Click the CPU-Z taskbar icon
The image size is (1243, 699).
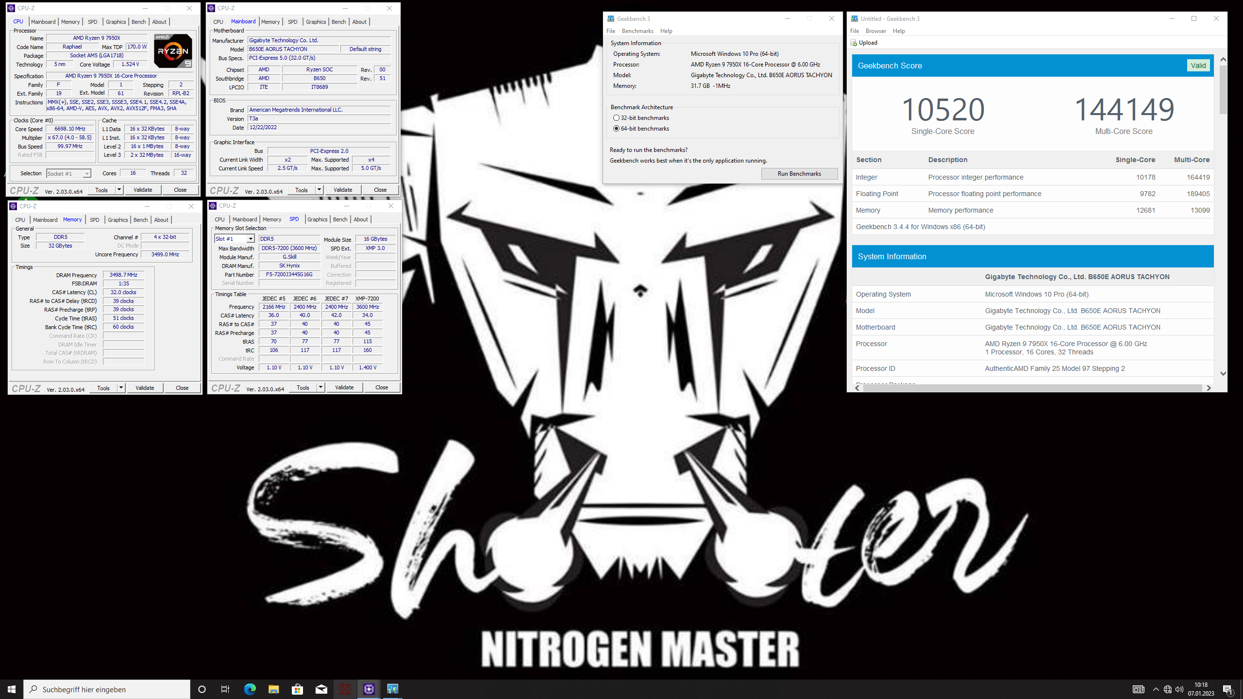point(369,689)
